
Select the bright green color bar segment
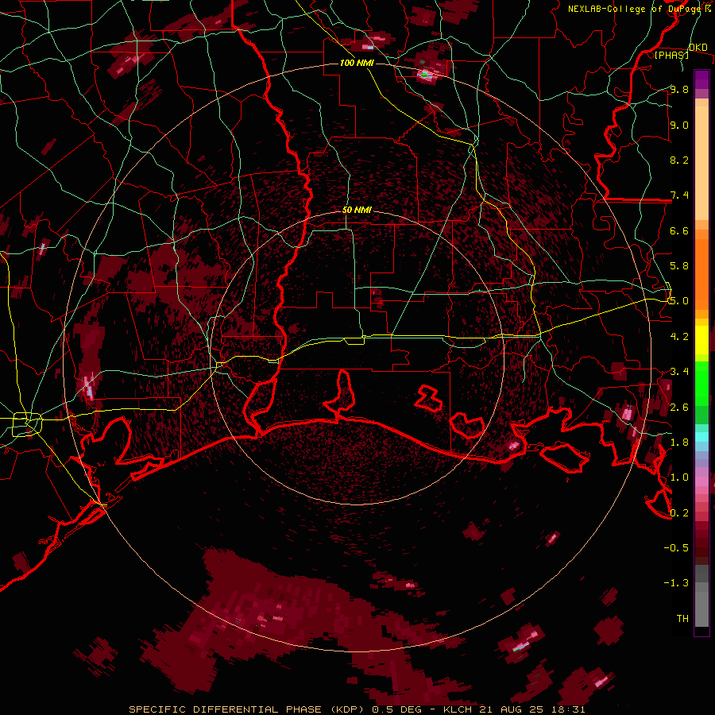tap(701, 383)
